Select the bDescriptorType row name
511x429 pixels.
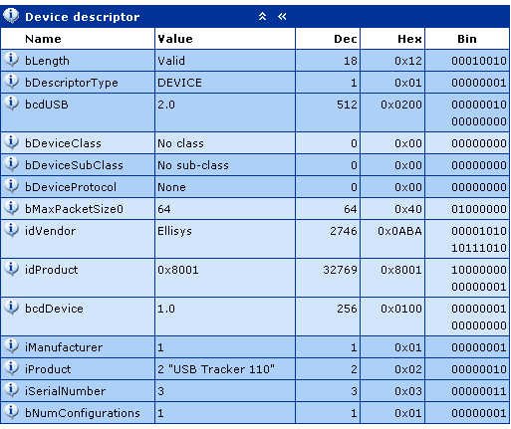point(72,83)
